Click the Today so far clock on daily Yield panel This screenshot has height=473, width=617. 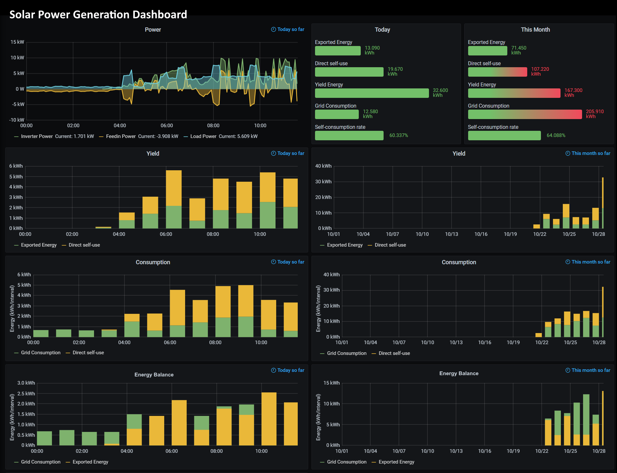(x=274, y=153)
